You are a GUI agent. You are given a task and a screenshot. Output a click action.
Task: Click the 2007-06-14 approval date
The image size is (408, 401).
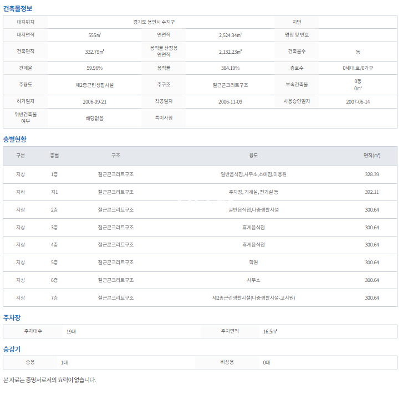click(358, 102)
